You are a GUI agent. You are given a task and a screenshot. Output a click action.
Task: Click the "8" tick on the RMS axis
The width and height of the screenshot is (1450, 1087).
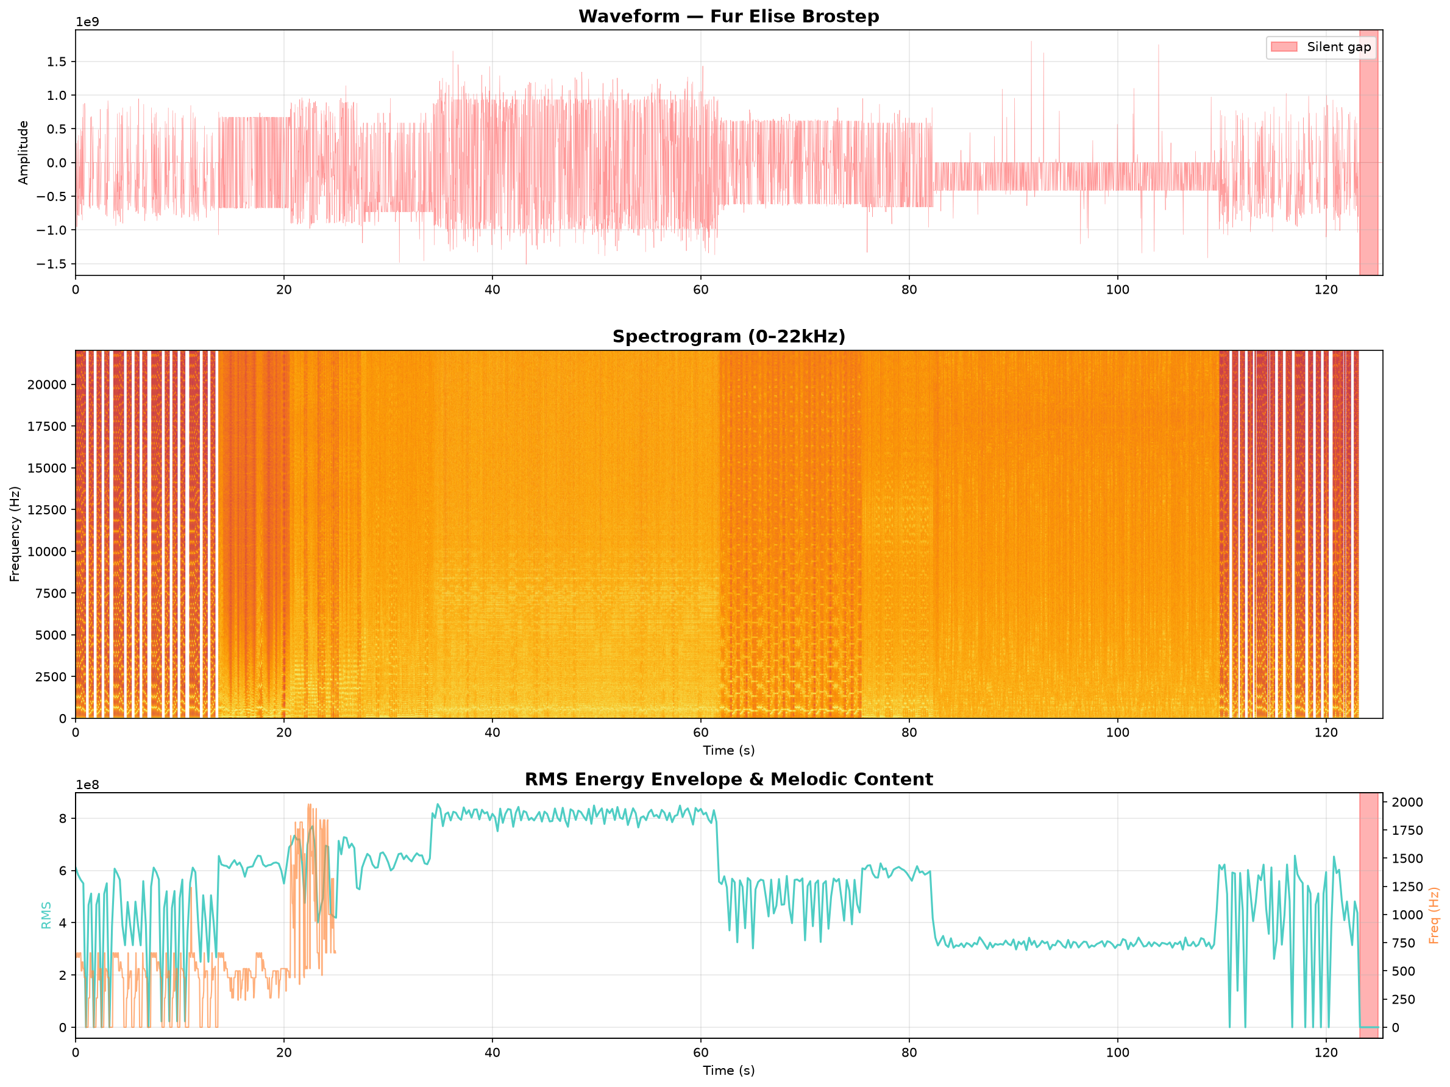pyautogui.click(x=63, y=818)
